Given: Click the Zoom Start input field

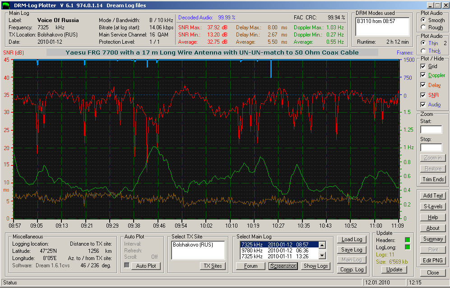Looking at the screenshot, I should tap(431, 129).
